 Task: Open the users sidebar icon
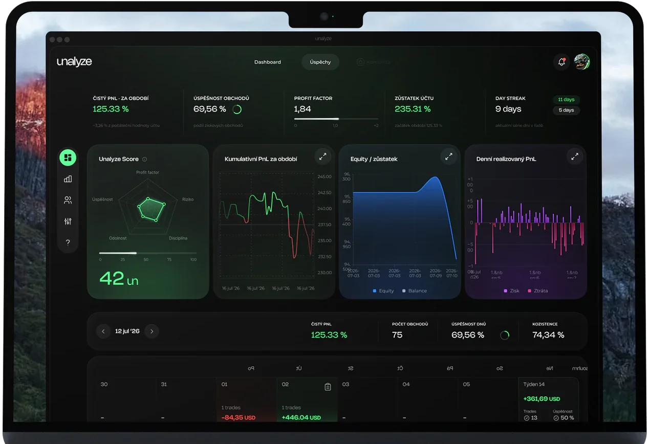tap(68, 201)
